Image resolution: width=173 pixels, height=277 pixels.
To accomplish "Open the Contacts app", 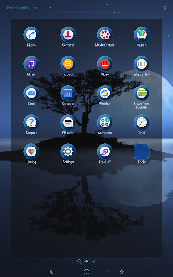I will coord(68,35).
